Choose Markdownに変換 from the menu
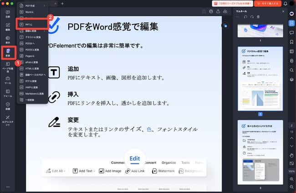Viewport: 296px width, 193px height. point(33,94)
